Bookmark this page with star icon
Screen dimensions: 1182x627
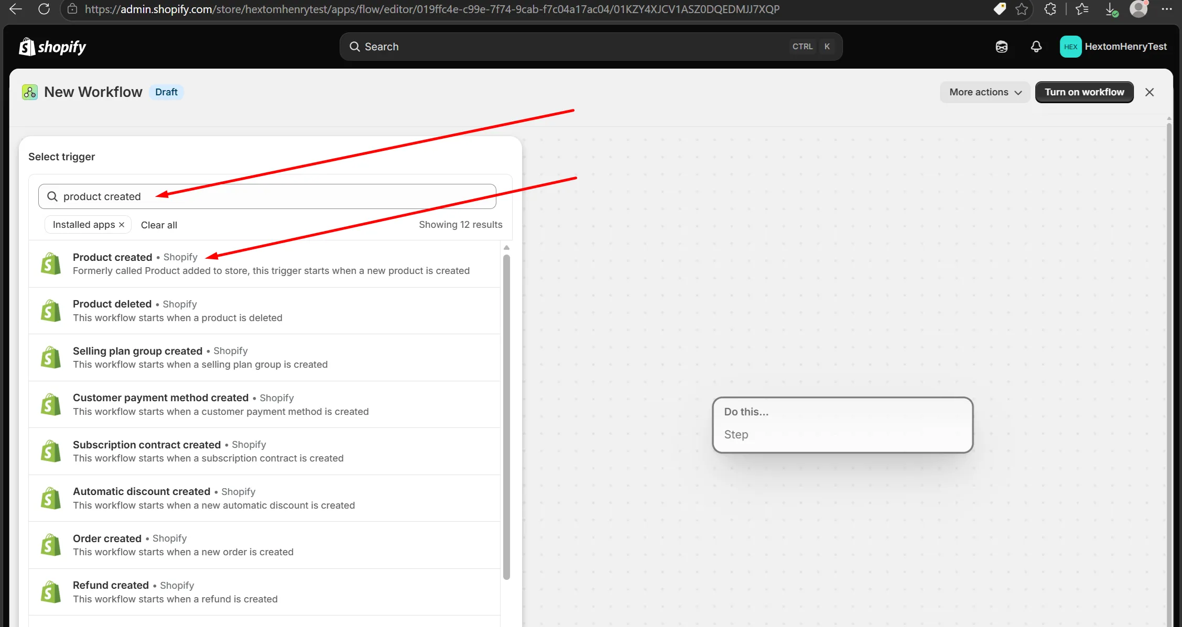(x=1022, y=9)
